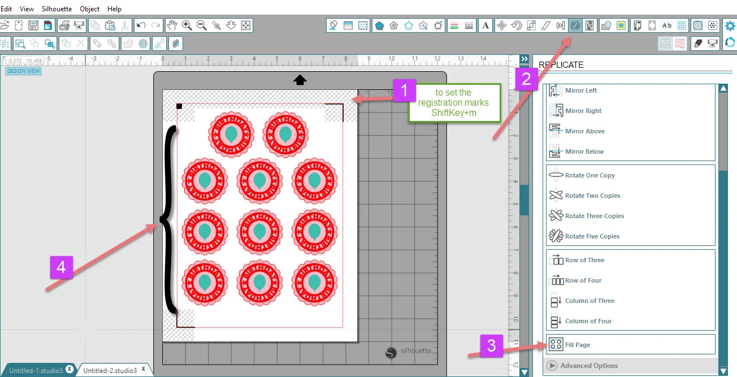Image resolution: width=737 pixels, height=377 pixels.
Task: Open the Fill Color panel icon
Action: [333, 25]
